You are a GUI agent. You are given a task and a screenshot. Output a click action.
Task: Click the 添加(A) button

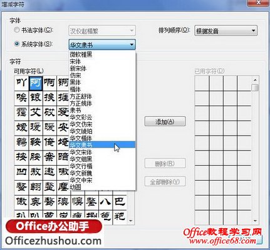[x=165, y=121]
